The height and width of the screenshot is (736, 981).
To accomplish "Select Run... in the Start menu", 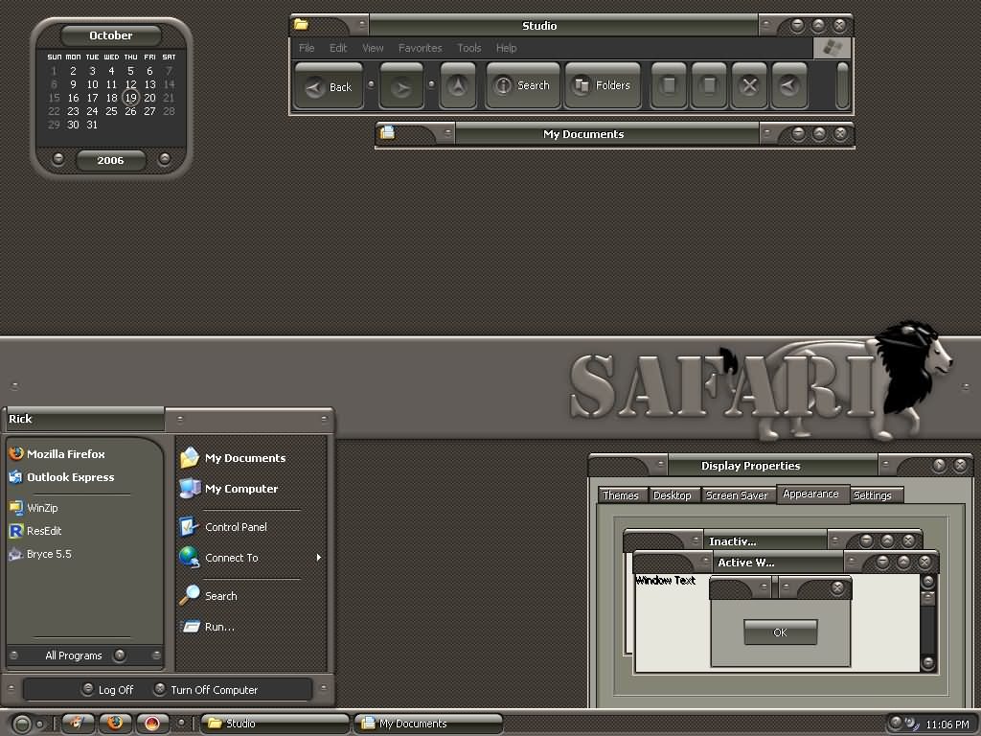I will coord(207,627).
